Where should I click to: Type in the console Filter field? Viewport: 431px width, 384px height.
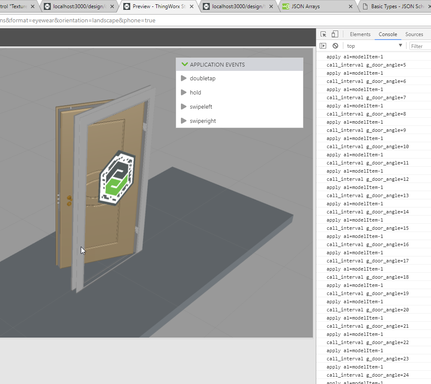[x=419, y=46]
